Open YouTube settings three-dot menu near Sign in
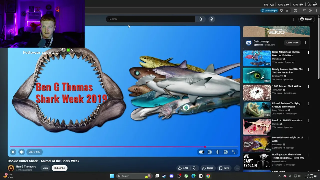Image resolution: width=320 pixels, height=180 pixels. click(294, 19)
